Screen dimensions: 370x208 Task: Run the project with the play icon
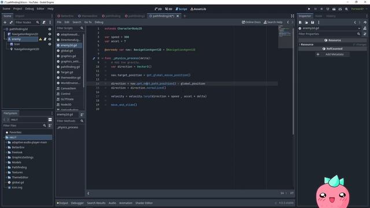click(309, 9)
